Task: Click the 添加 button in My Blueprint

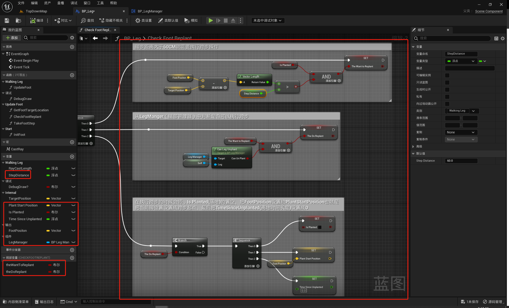Action: [12, 38]
